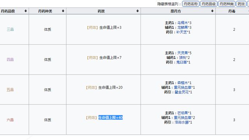Open the 狼桃 ingredient link
Image resolution: width=249 pixels, height=140 pixels.
[x=182, y=58]
